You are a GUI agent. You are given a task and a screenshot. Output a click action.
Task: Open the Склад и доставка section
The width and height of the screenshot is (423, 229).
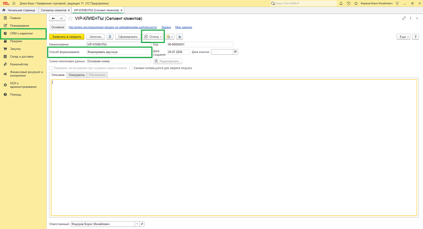22,57
